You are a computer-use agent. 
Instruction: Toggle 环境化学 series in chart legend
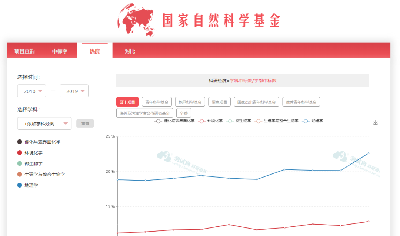(x=210, y=121)
